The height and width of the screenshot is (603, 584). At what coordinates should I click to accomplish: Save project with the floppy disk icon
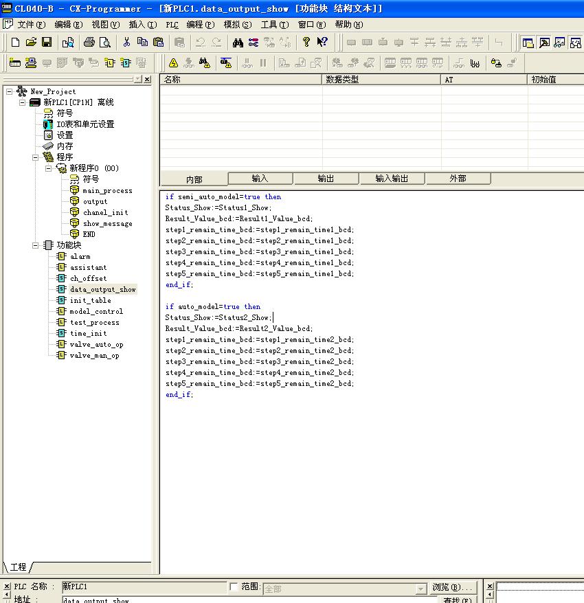(47, 43)
